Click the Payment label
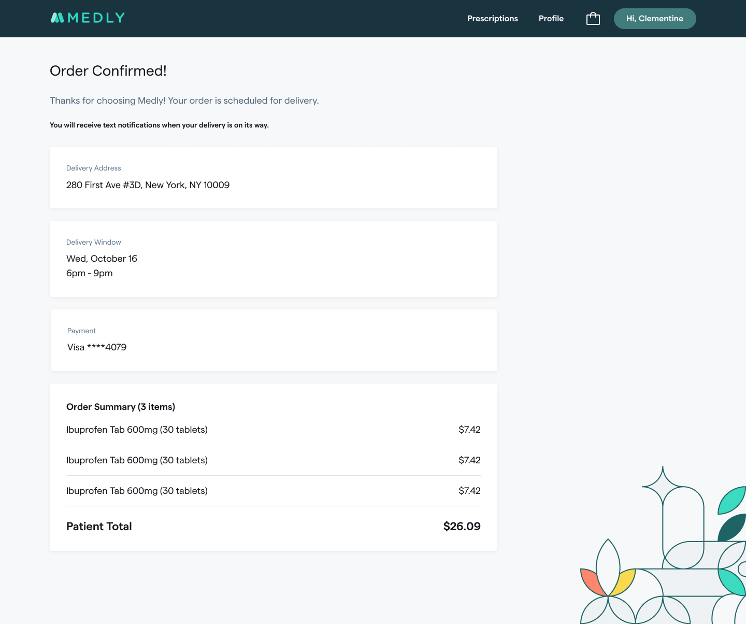Screen dimensions: 746x624 (81, 331)
